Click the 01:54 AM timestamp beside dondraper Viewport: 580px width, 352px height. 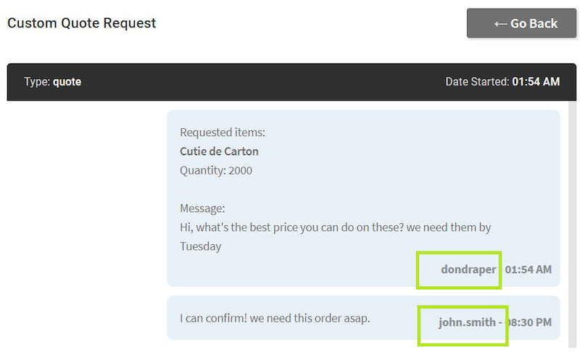529,269
